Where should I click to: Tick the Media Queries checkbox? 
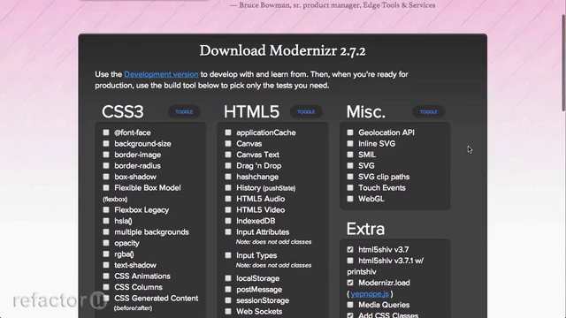coord(350,305)
